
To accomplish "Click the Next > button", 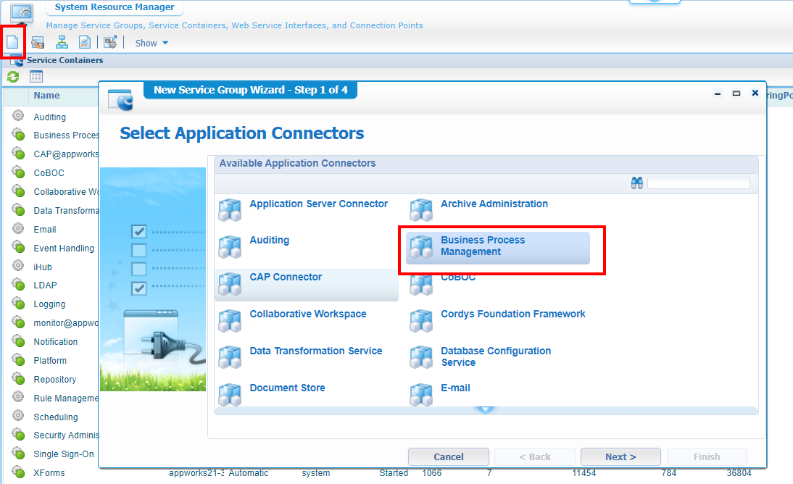I will (x=620, y=456).
